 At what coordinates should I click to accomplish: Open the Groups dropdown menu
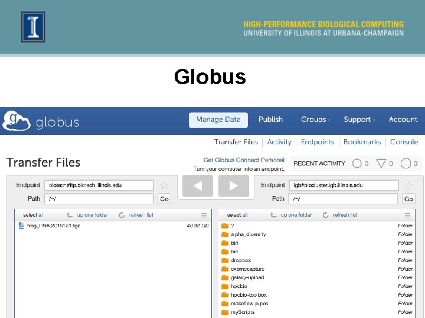(x=315, y=120)
